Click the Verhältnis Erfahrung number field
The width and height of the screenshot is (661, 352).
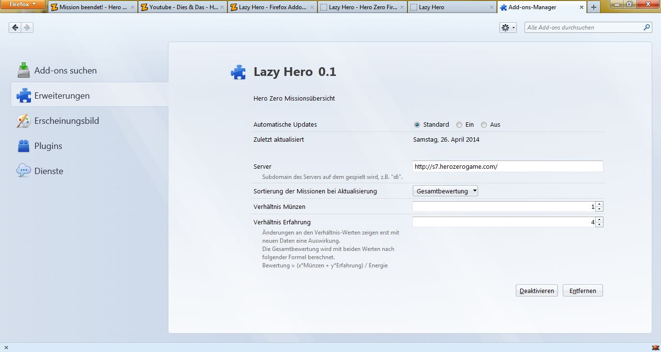pyautogui.click(x=504, y=222)
